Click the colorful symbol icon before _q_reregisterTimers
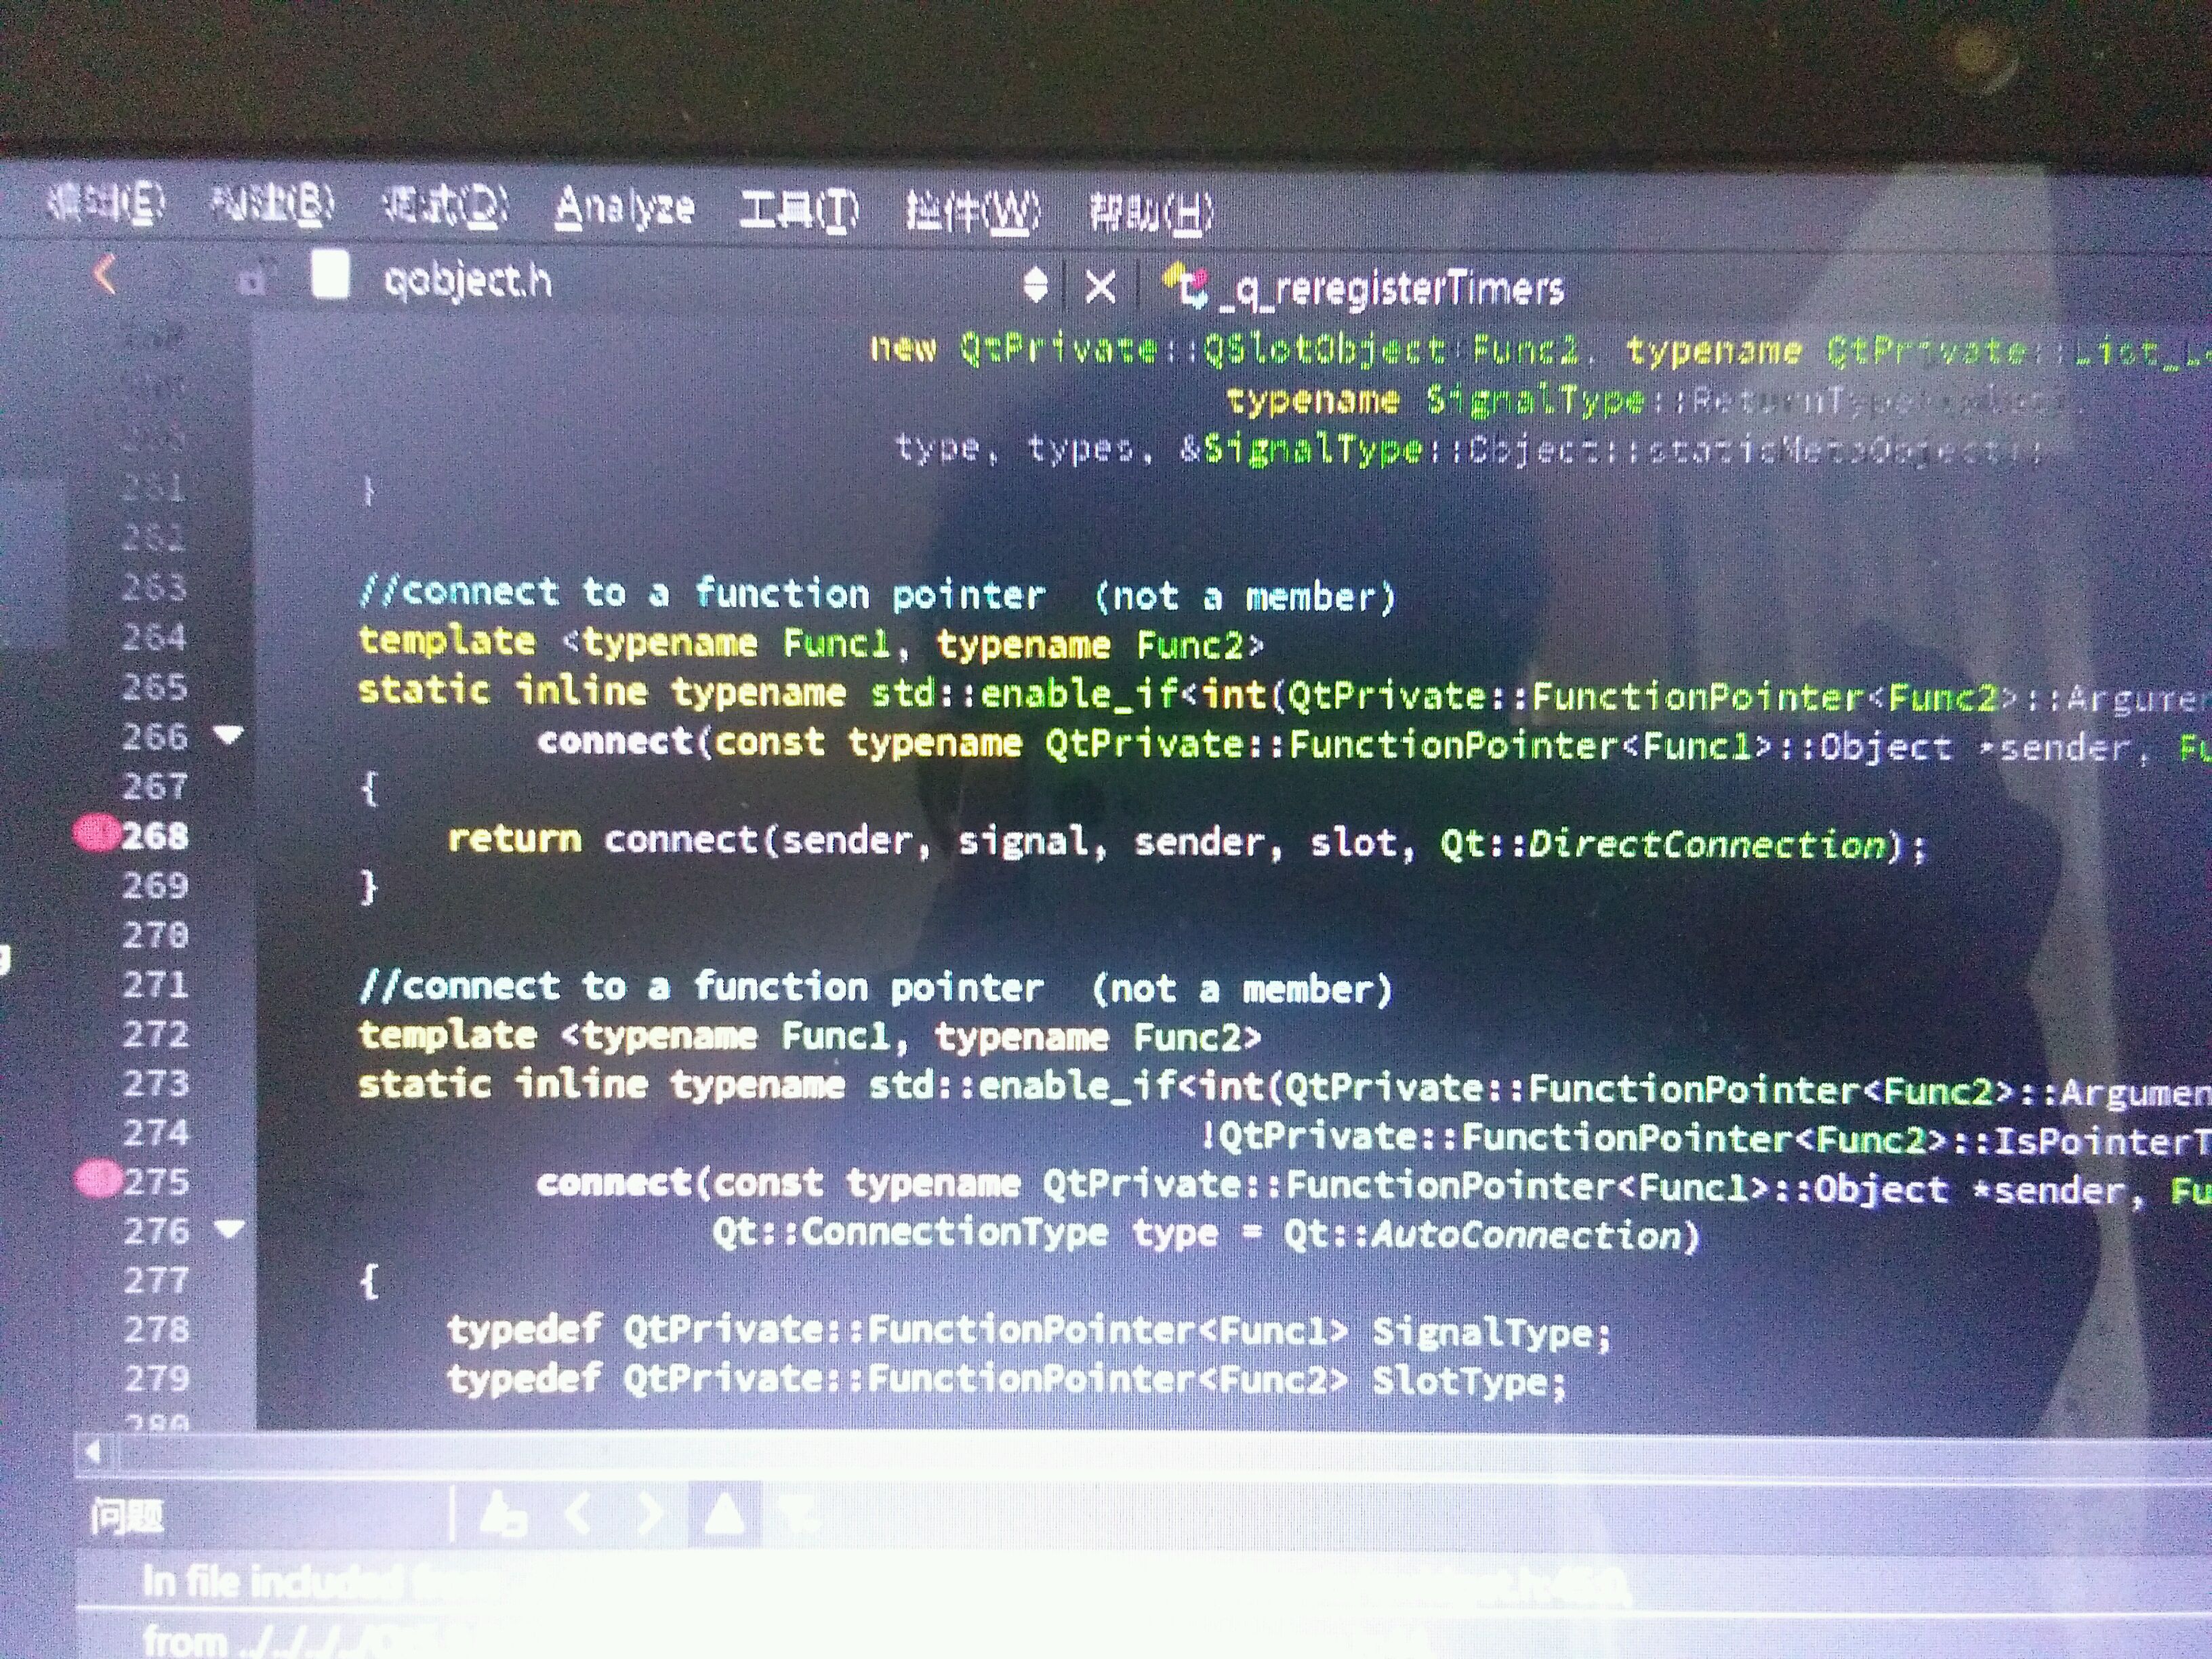 click(1185, 285)
